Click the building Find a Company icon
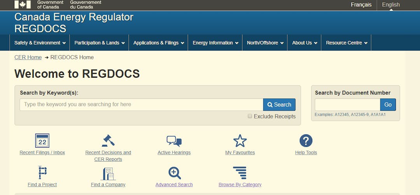Screen dimensions: 420x195 coord(108,174)
